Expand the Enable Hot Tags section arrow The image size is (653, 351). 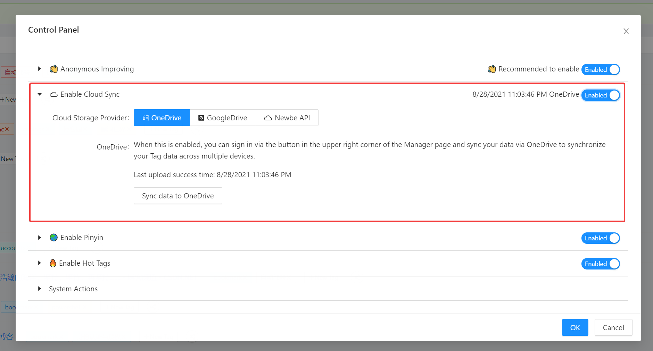(40, 263)
